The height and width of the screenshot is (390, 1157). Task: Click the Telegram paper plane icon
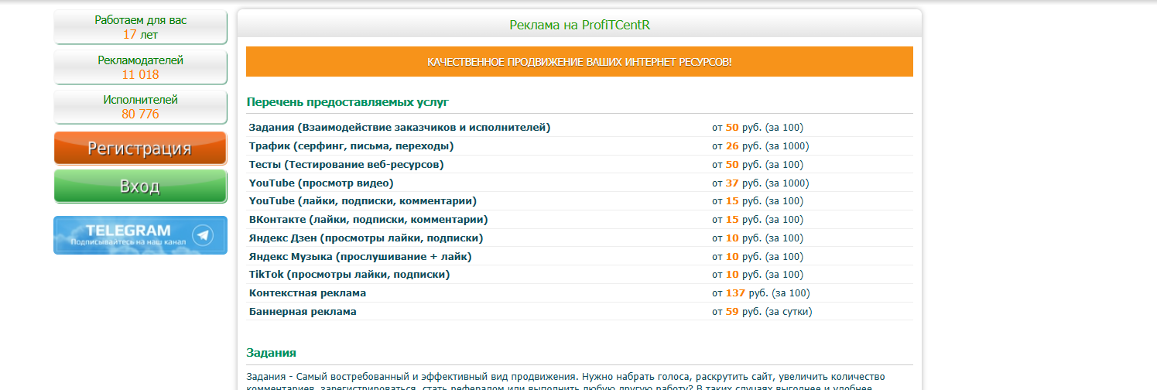pos(203,235)
